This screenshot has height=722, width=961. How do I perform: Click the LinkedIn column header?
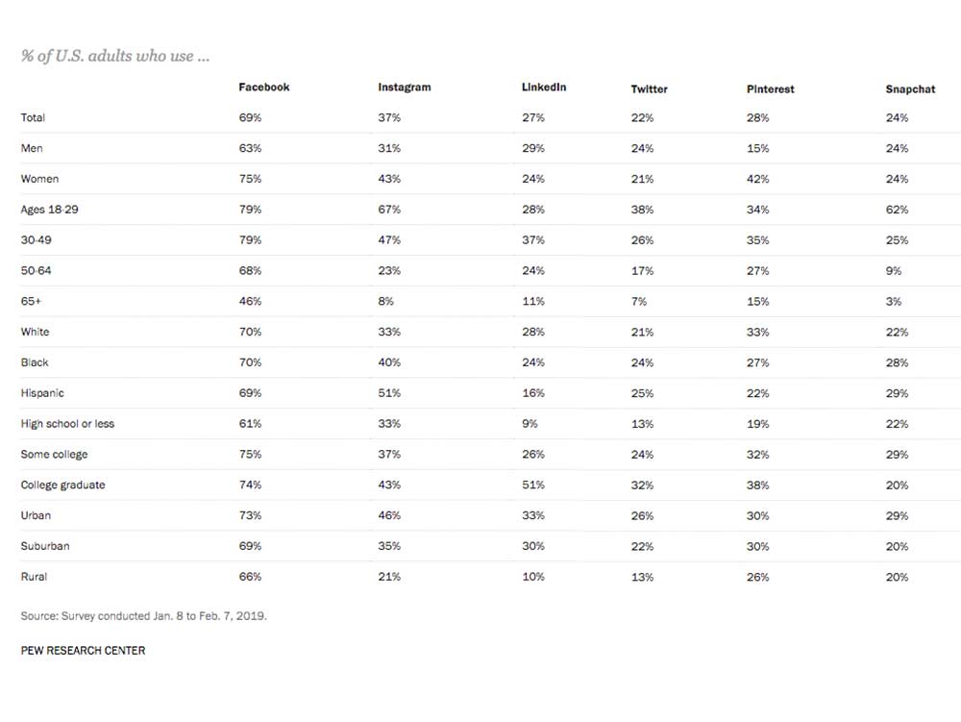pyautogui.click(x=544, y=87)
